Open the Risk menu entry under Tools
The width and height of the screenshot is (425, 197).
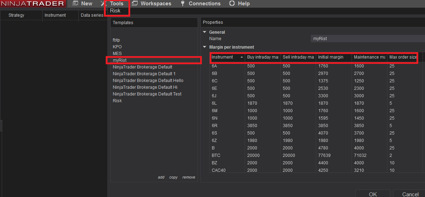tap(115, 11)
